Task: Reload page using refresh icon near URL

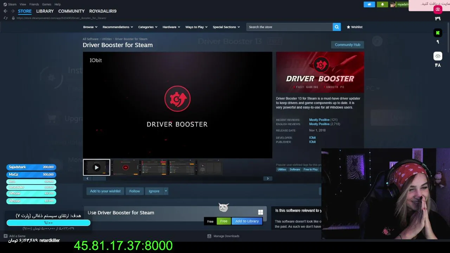Action: [5, 18]
